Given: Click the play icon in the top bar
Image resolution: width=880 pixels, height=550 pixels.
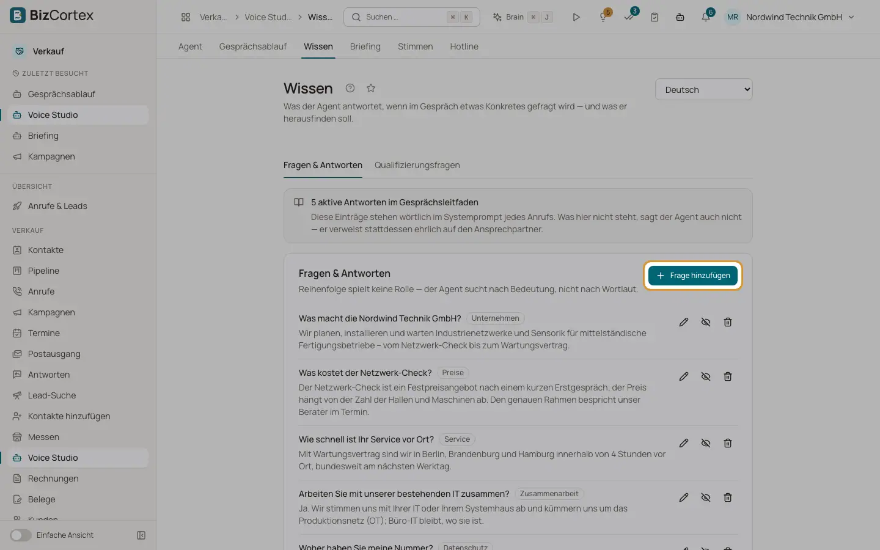Looking at the screenshot, I should 576,17.
